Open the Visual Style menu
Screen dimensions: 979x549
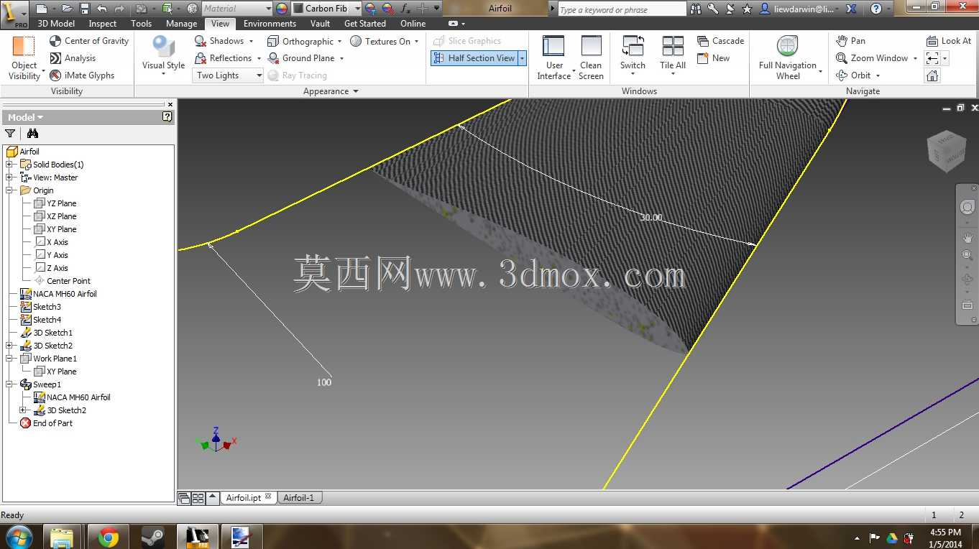[x=163, y=55]
